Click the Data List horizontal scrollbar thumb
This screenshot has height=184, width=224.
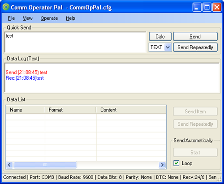(x=45, y=165)
